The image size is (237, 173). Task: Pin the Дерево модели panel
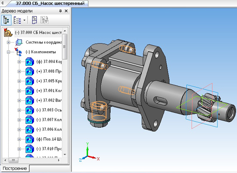click(60, 11)
